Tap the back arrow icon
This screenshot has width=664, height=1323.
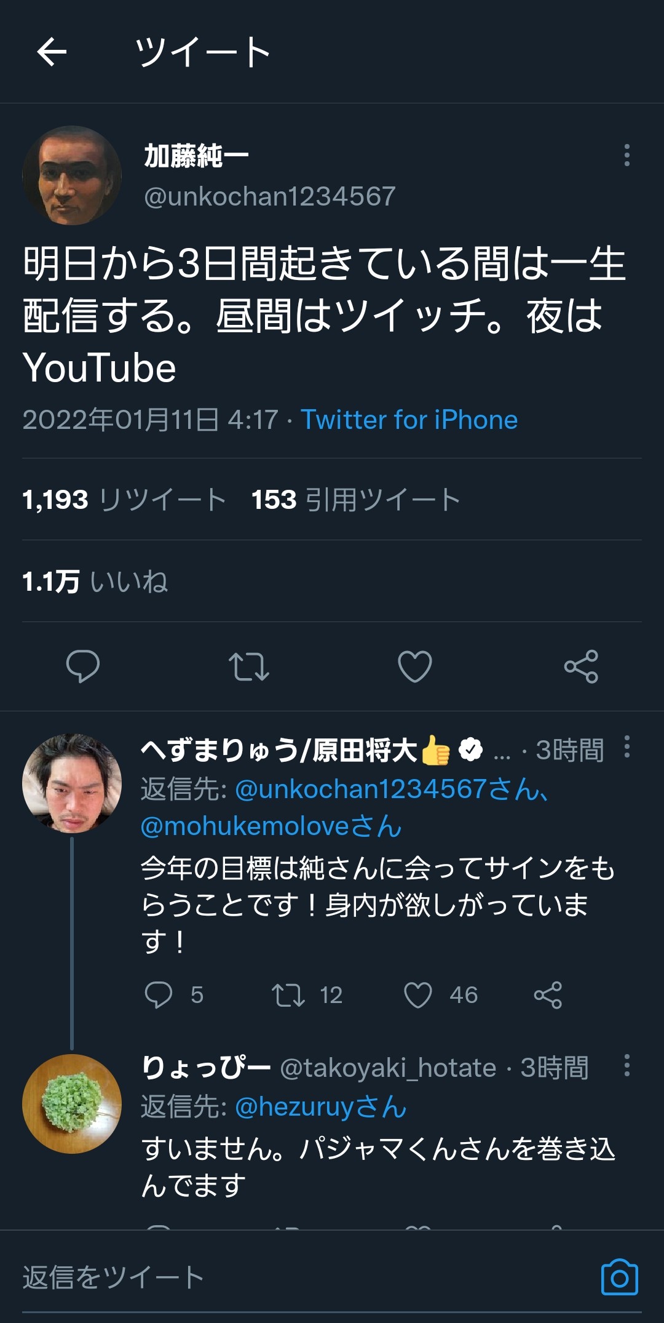click(x=52, y=52)
